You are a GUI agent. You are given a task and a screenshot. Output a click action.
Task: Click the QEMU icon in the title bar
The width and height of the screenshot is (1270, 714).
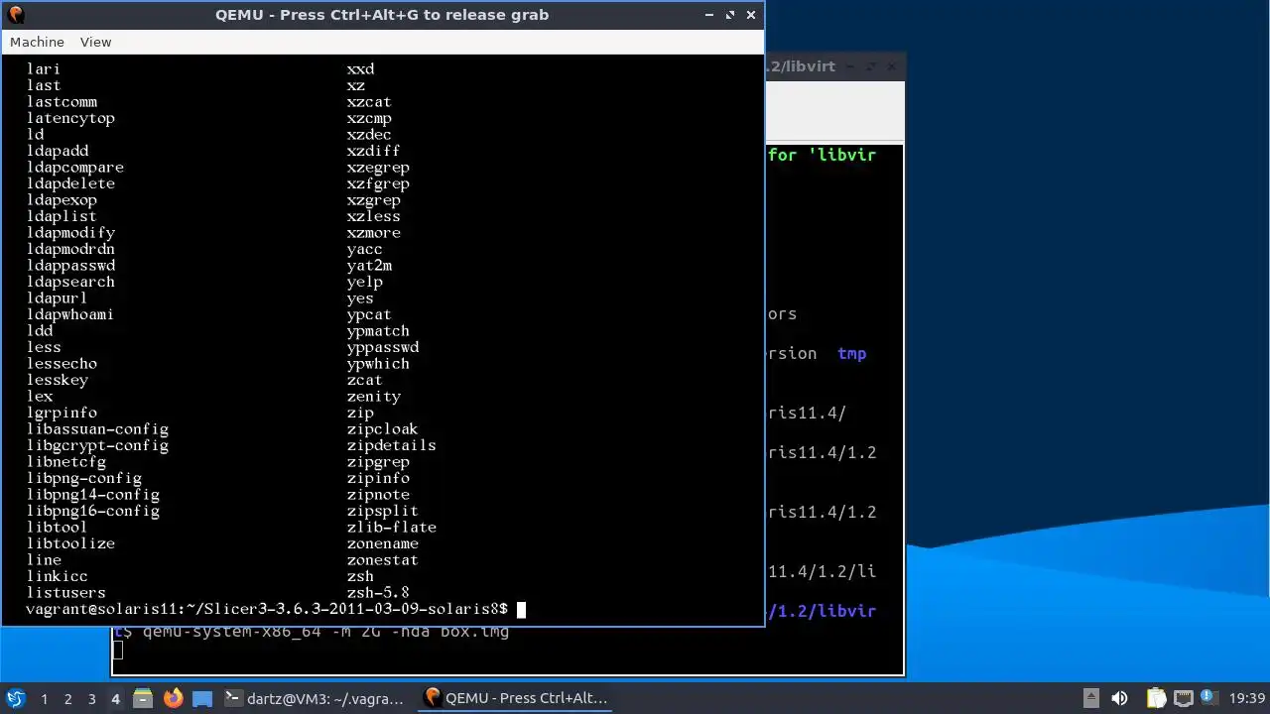point(15,14)
